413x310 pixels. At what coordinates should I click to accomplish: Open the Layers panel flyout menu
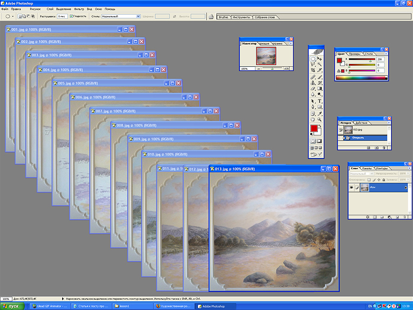coord(409,169)
